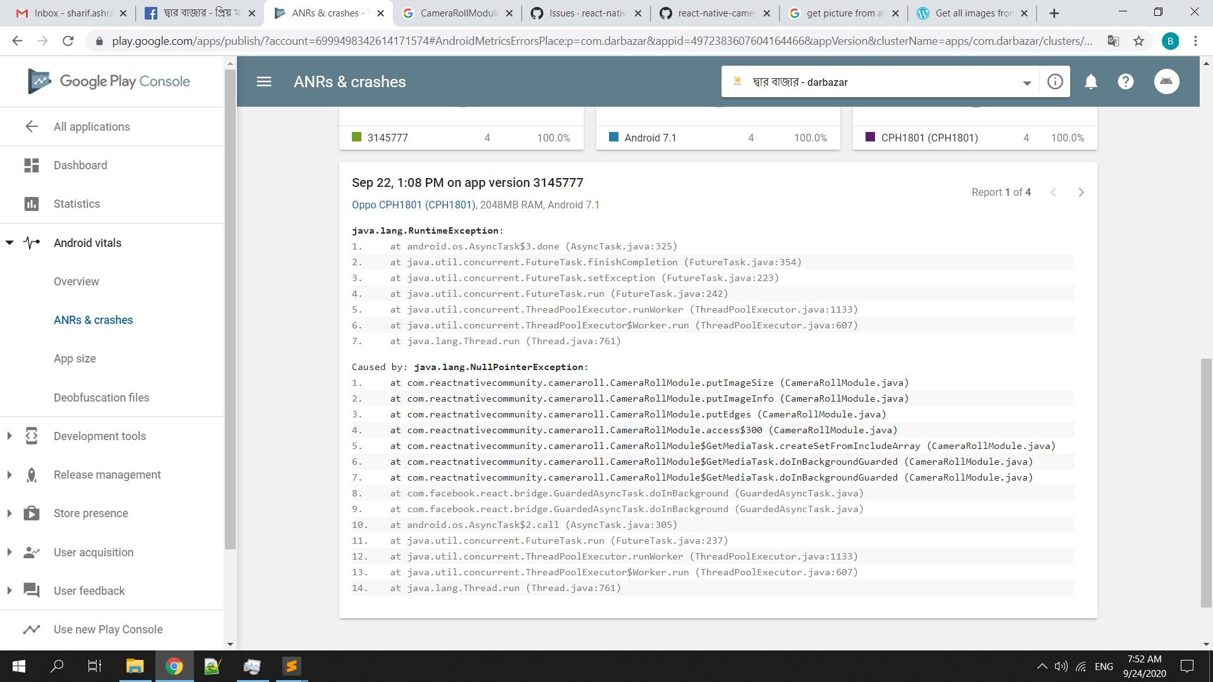Collapse the Android vitals section

9,243
